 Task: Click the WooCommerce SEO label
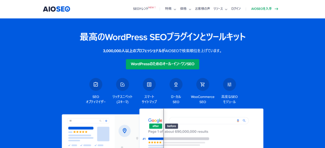coord(203,100)
